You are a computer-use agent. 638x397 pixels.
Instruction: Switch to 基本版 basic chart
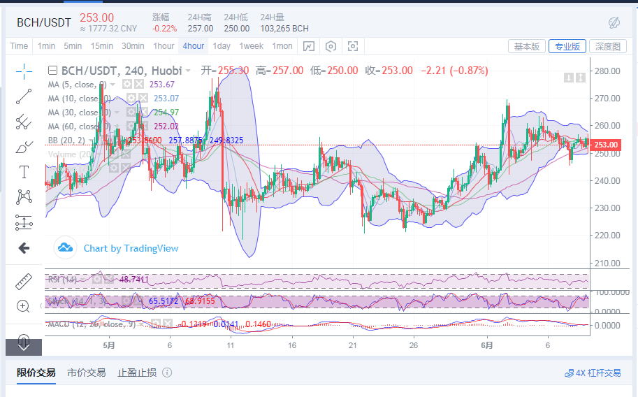point(526,46)
